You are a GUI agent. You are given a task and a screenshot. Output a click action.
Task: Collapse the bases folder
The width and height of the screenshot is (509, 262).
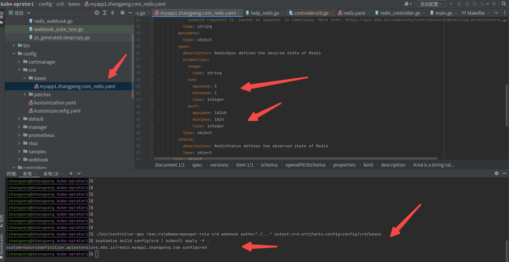tap(24, 78)
